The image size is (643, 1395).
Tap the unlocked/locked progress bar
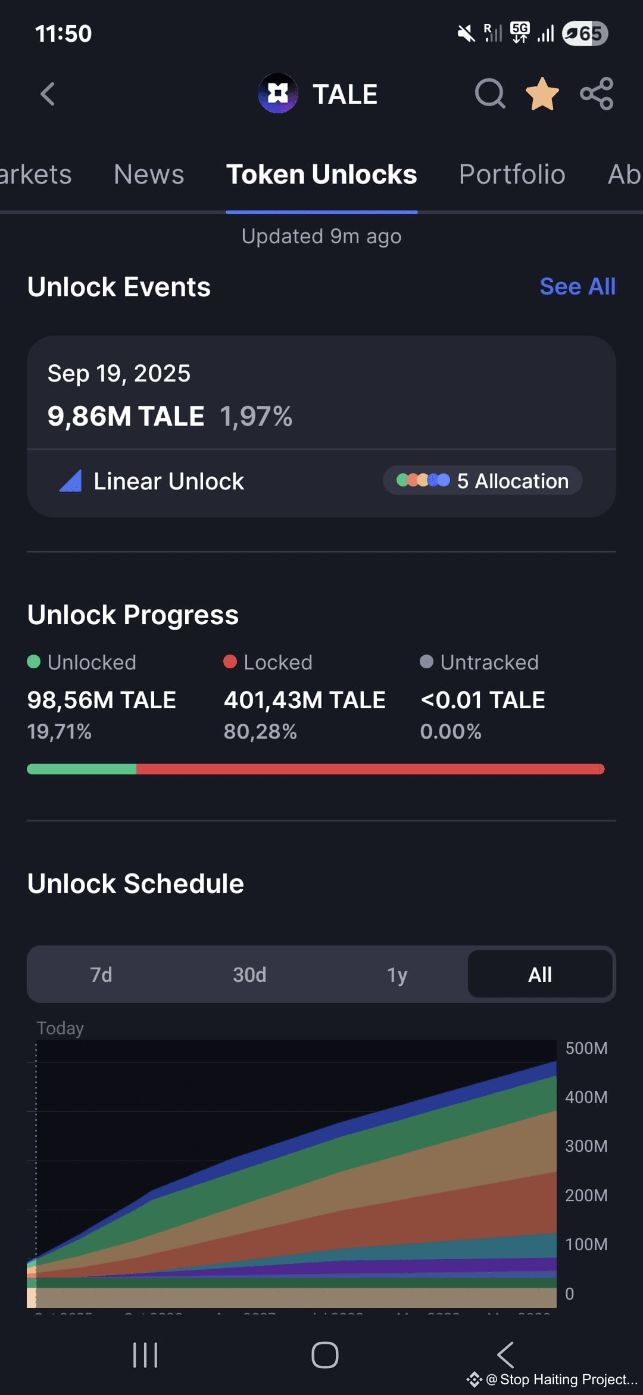pyautogui.click(x=316, y=769)
